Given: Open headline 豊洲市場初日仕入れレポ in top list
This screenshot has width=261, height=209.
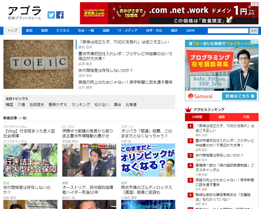Looking at the screenshot, I should (125, 56).
